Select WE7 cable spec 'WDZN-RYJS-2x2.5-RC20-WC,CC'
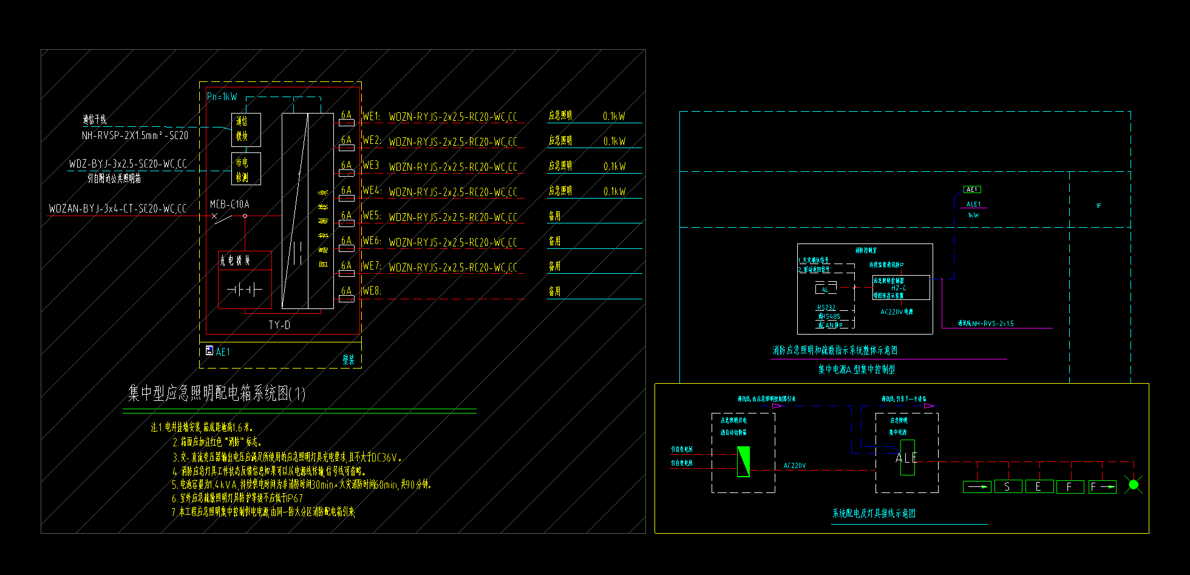Viewport: 1190px width, 575px height. coord(453,268)
